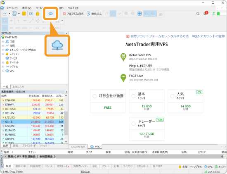227x174 pixels.
Task: Open the Market shopping bag toolbar icon
Action: (x=38, y=14)
